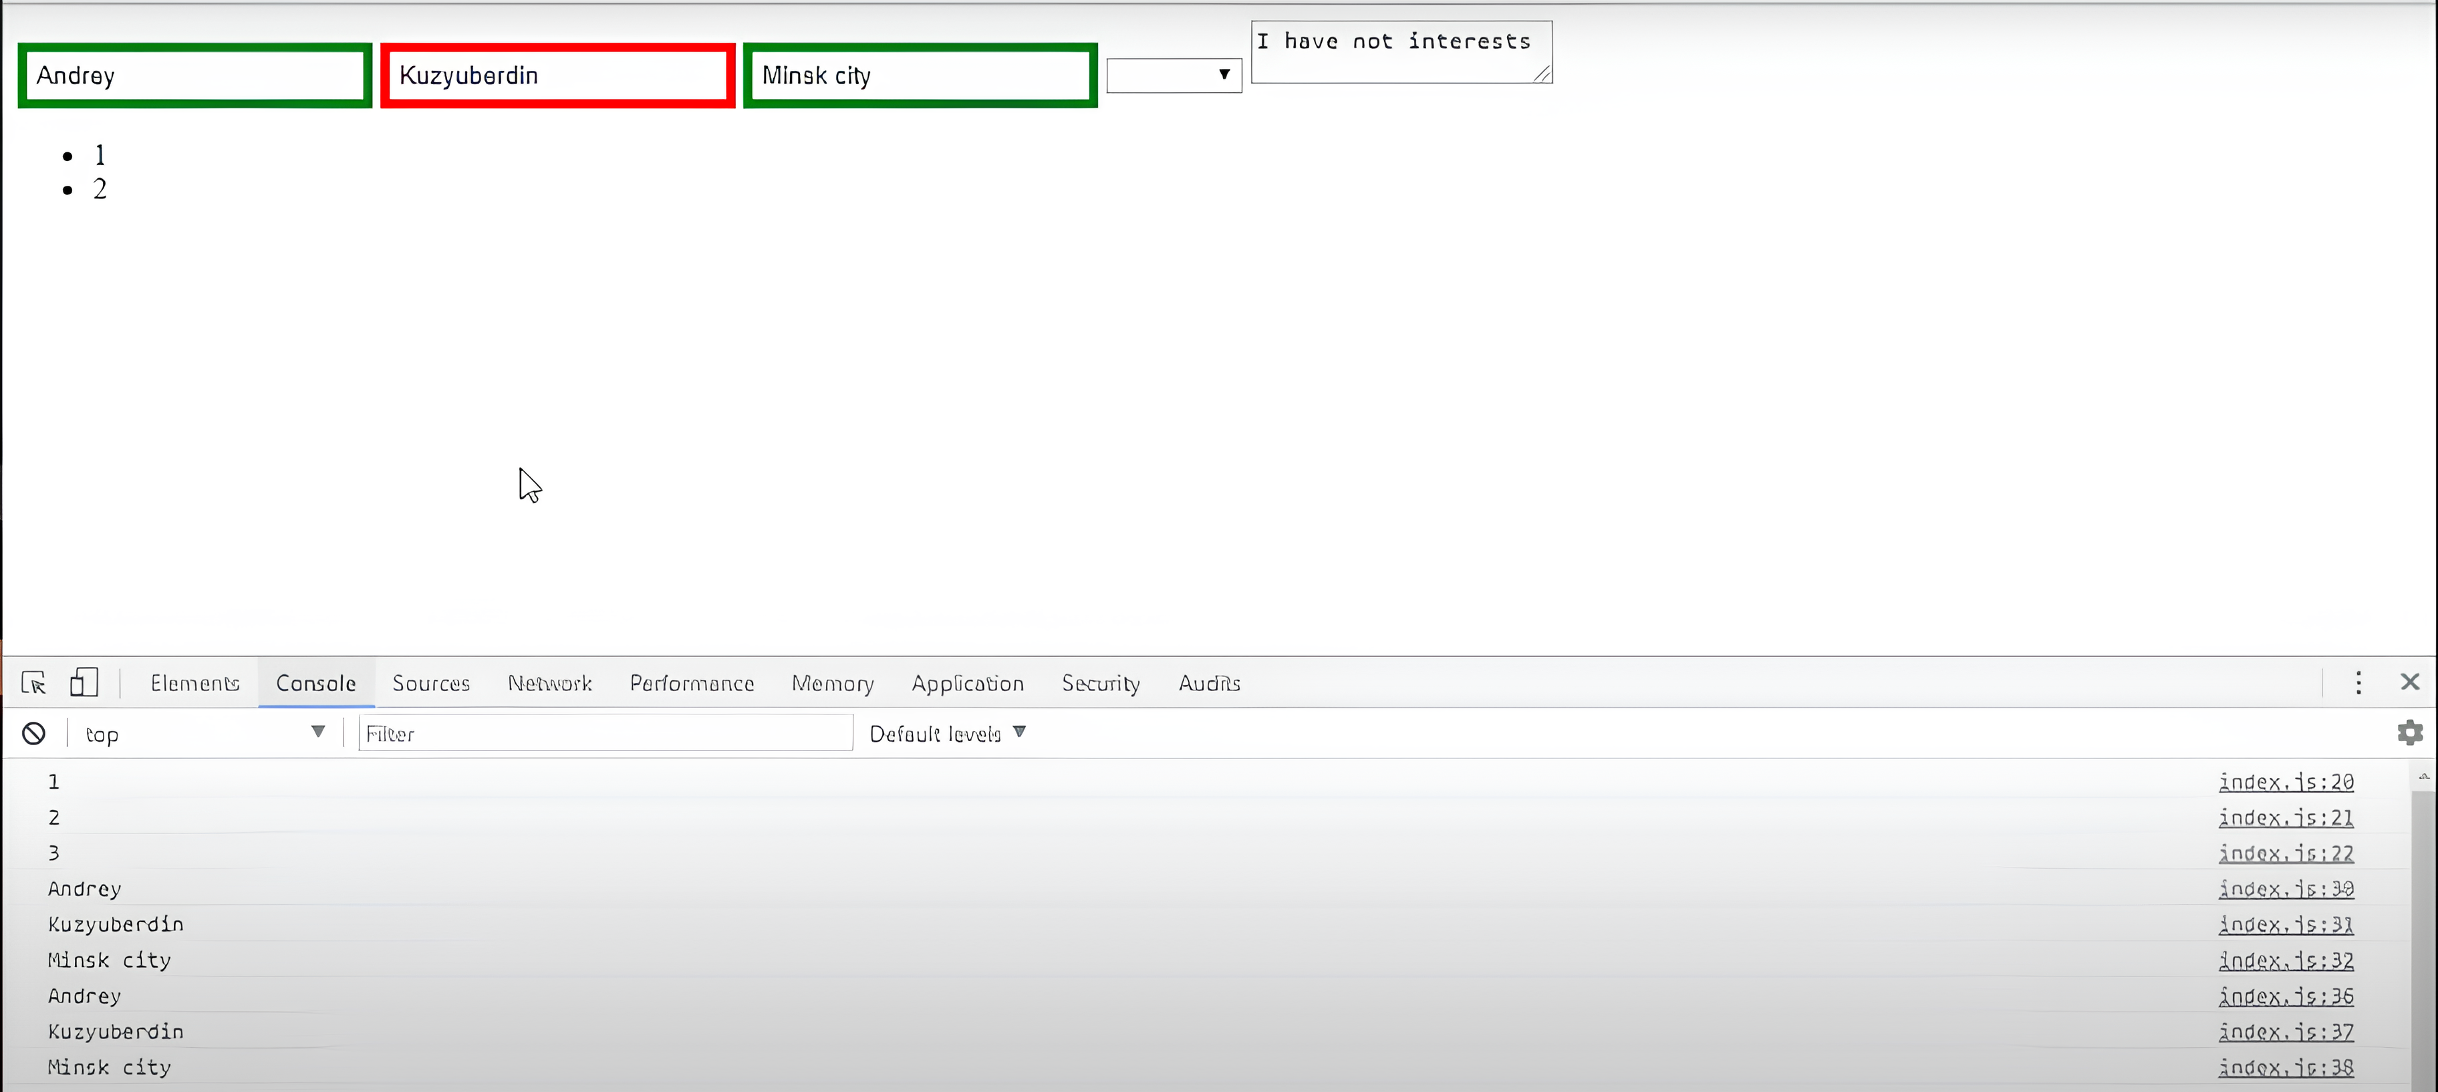
Task: Switch to the Sources tab
Action: tap(430, 683)
